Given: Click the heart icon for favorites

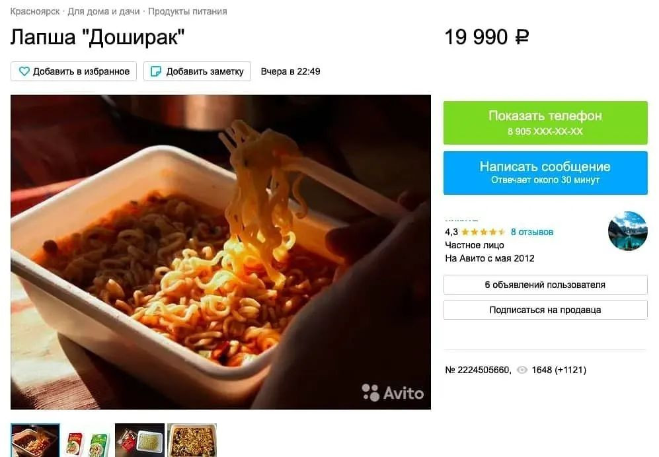Looking at the screenshot, I should (x=24, y=71).
